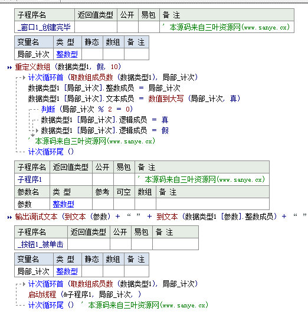Toggle 易包 cell for _窗口1_创建完毕
The height and width of the screenshot is (318, 308).
pos(149,27)
